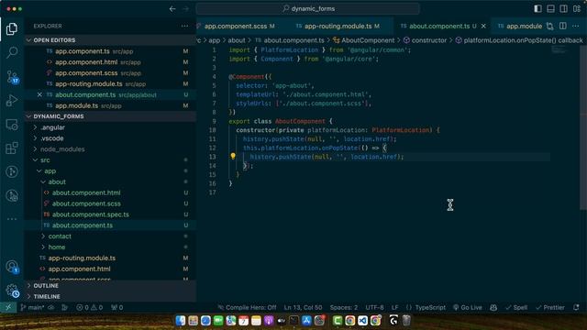The height and width of the screenshot is (330, 587).
Task: Click AboutComponent in the breadcrumb
Action: tap(364, 40)
